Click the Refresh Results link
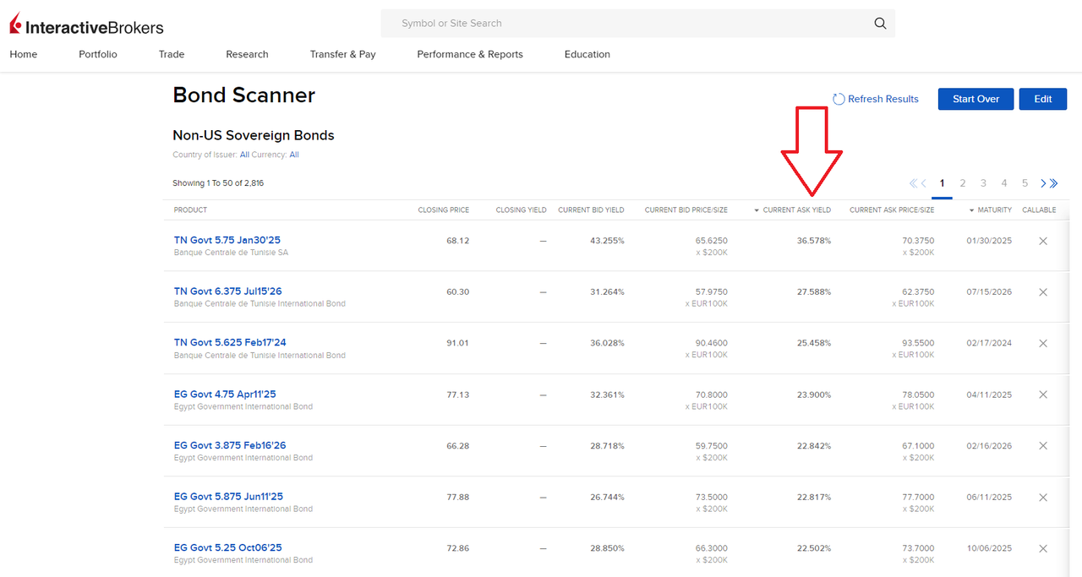The image size is (1082, 577). pos(883,99)
